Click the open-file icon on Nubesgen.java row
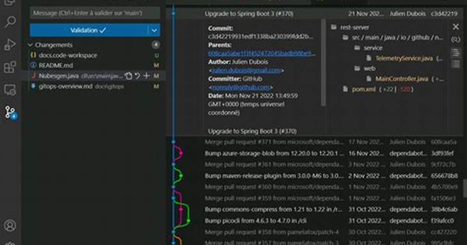Screen dimensions: 467x245 [128, 76]
